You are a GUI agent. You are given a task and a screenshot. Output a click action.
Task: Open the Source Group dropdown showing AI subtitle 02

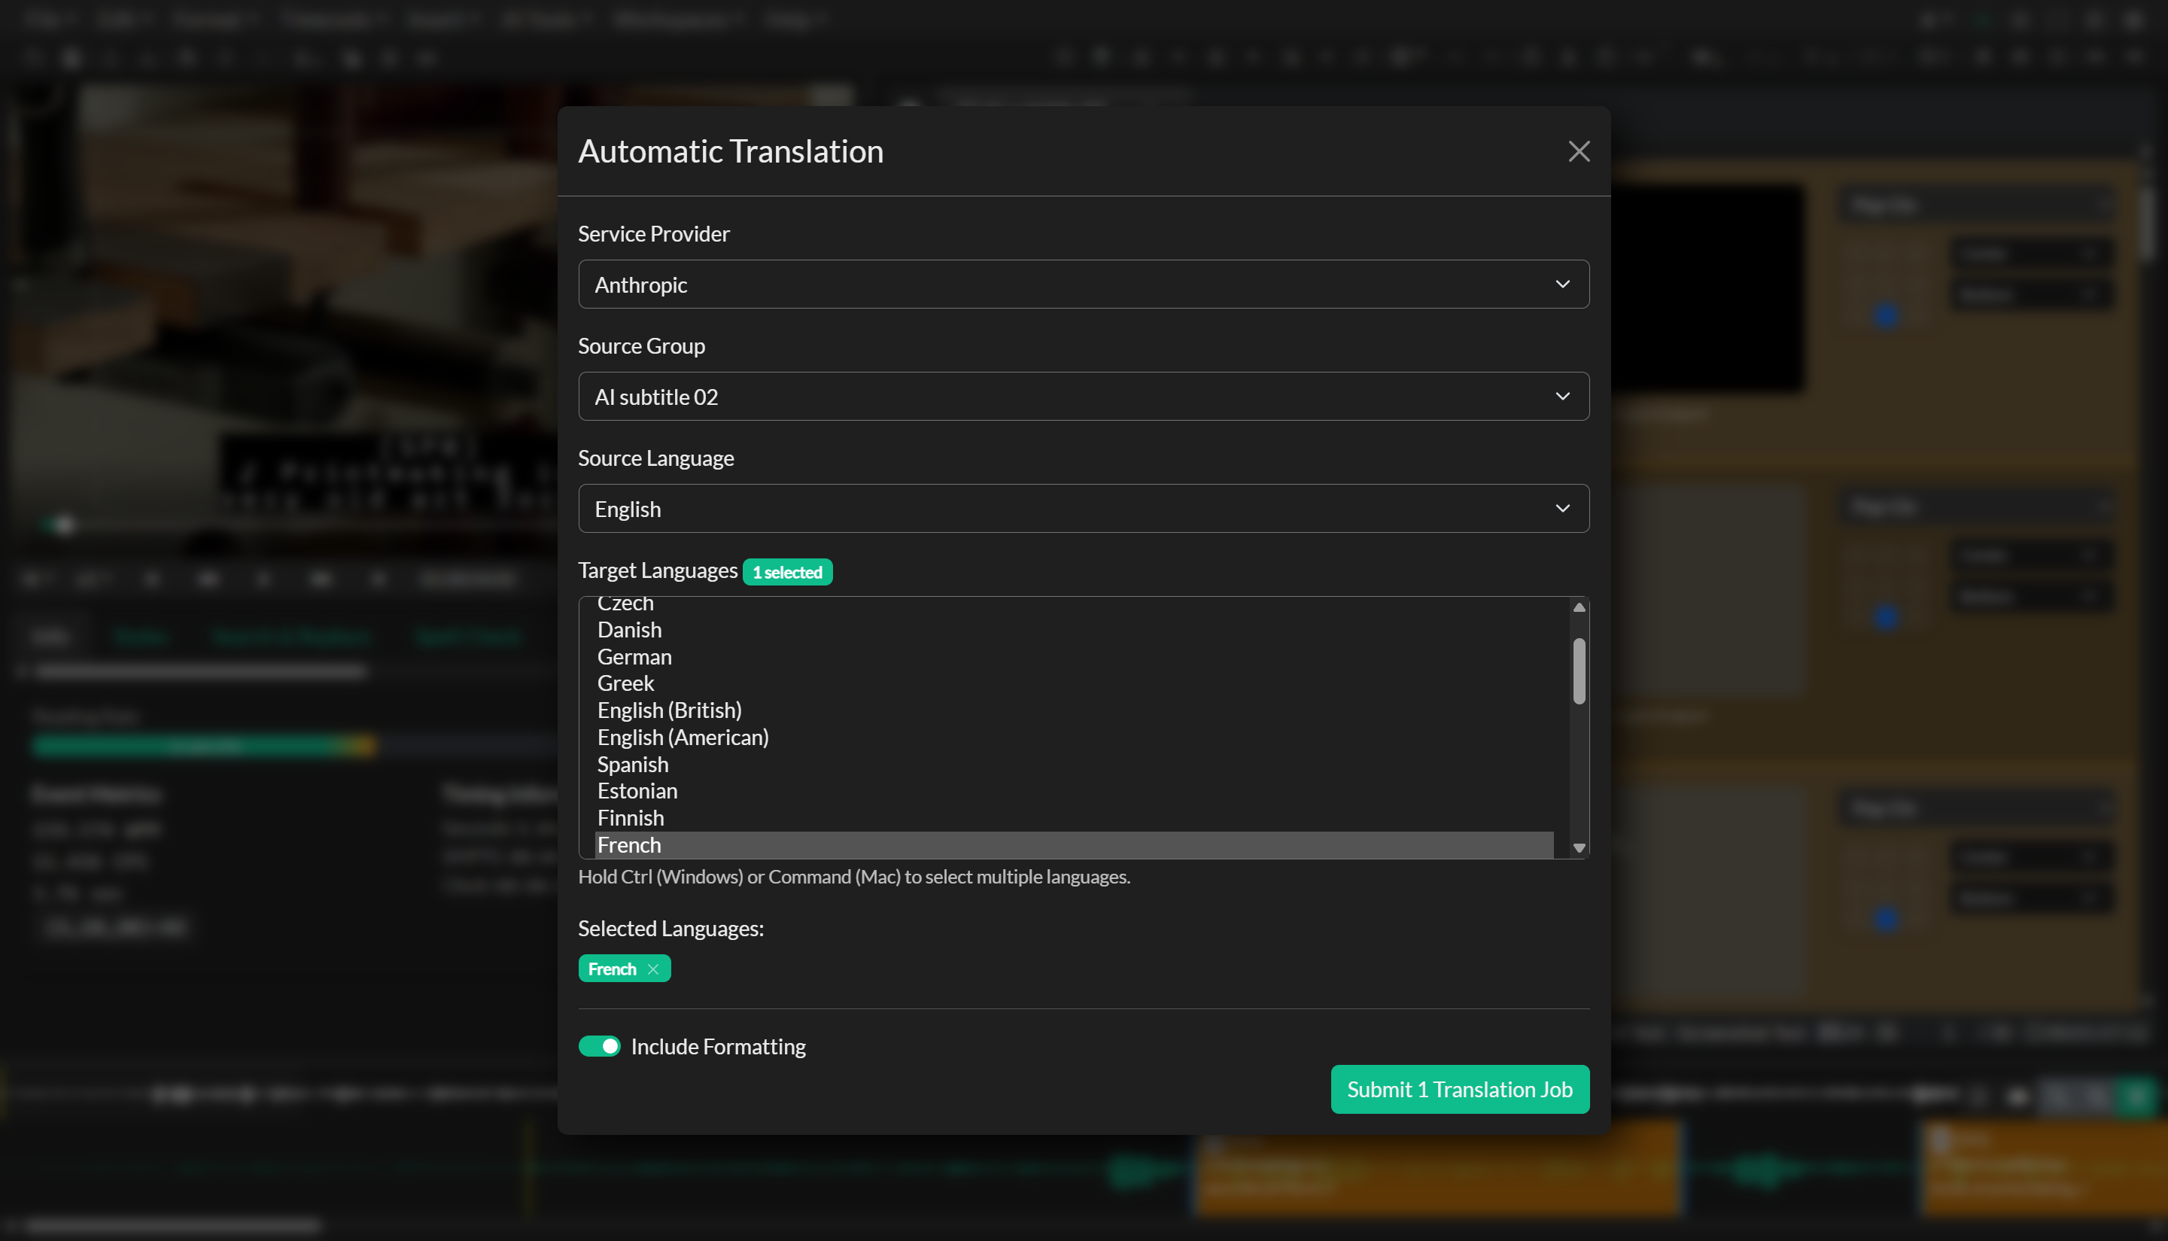[1082, 397]
